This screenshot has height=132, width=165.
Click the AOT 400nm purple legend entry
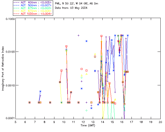(33, 2)
